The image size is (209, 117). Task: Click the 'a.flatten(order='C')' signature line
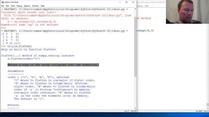24,58
